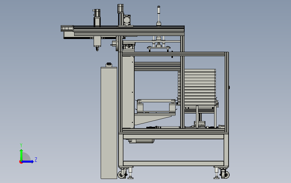Click the green Y axis of the triad
This screenshot has height=183, width=291.
21,155
